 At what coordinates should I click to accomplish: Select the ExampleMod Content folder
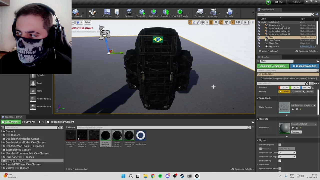18,150
